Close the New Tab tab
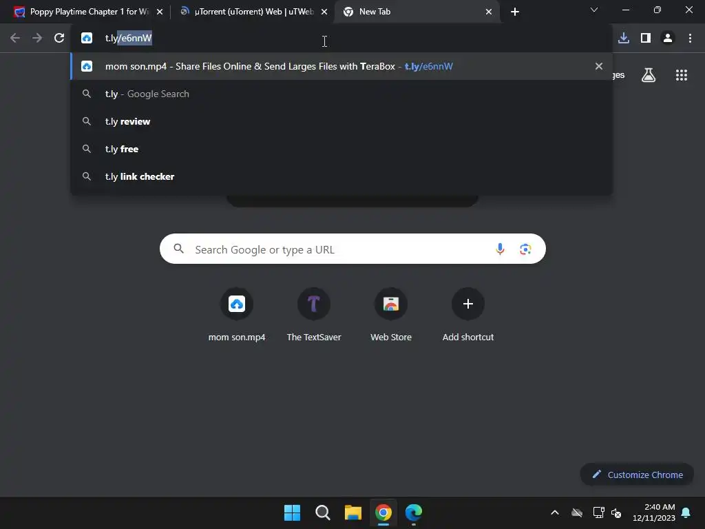The image size is (705, 529). [489, 12]
